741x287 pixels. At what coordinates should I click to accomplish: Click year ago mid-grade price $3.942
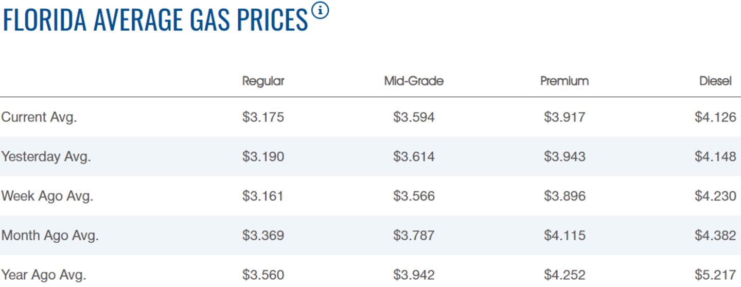click(414, 275)
